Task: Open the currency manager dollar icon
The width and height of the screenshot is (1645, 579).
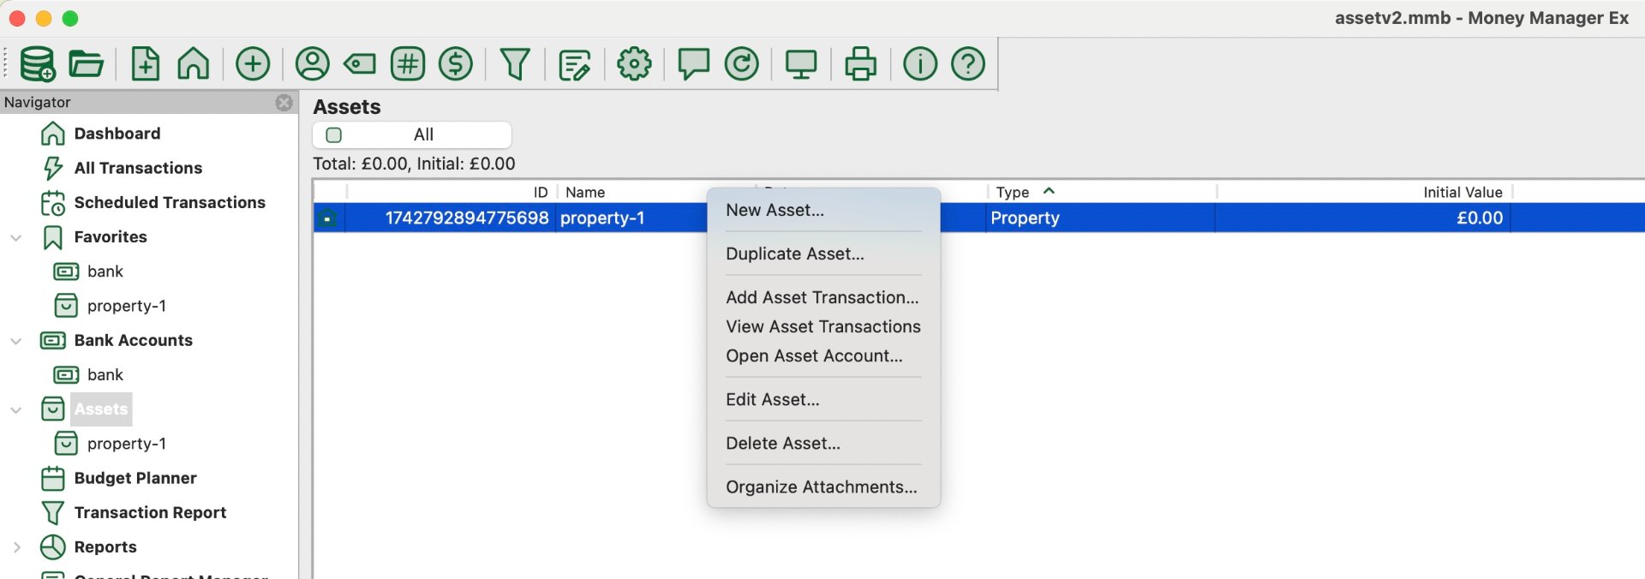Action: pyautogui.click(x=455, y=64)
